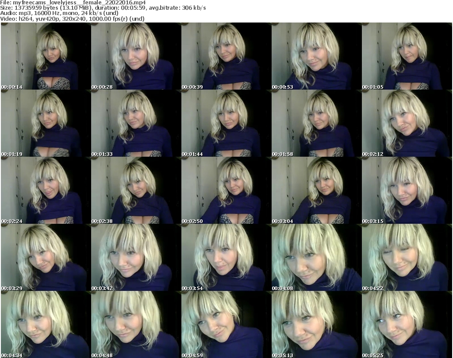The height and width of the screenshot is (358, 453).
Task: Click the frame marked 00:03:54
Action: pyautogui.click(x=226, y=257)
